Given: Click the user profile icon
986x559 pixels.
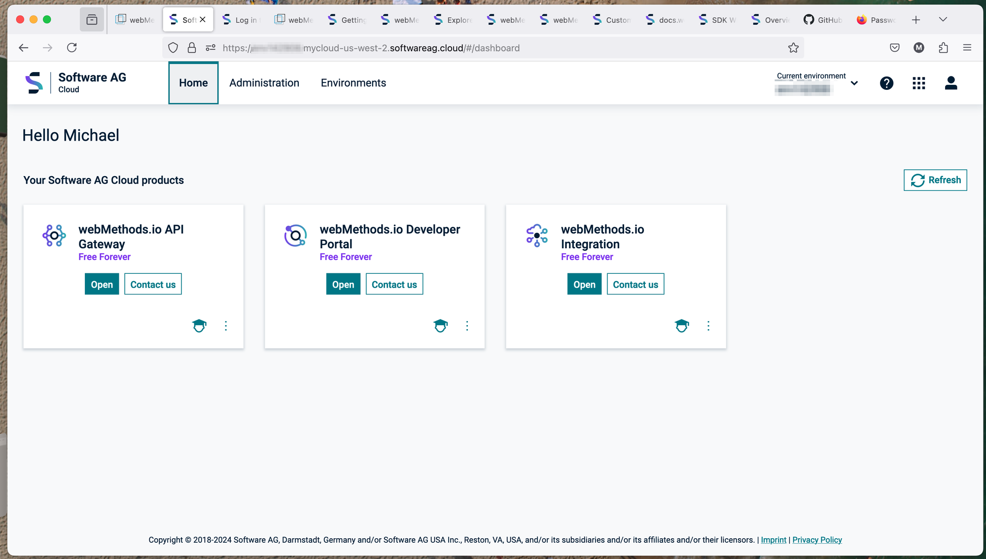Looking at the screenshot, I should point(951,83).
